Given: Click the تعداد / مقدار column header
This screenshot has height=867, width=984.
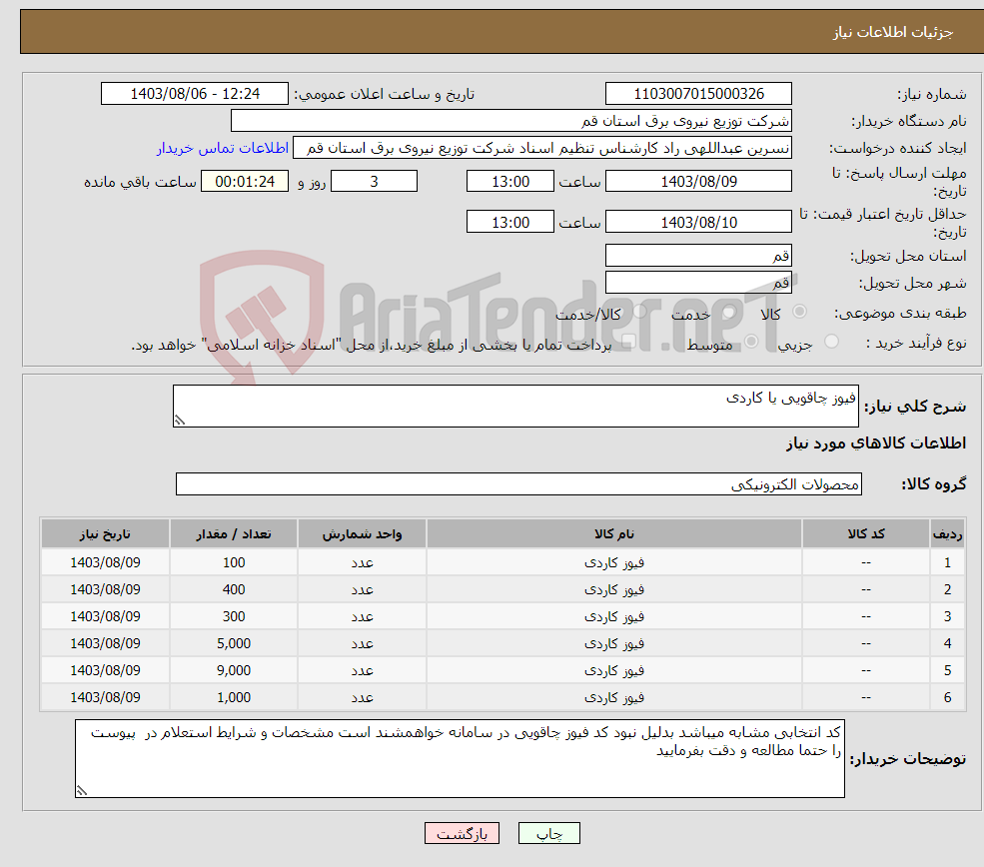Looking at the screenshot, I should [234, 533].
